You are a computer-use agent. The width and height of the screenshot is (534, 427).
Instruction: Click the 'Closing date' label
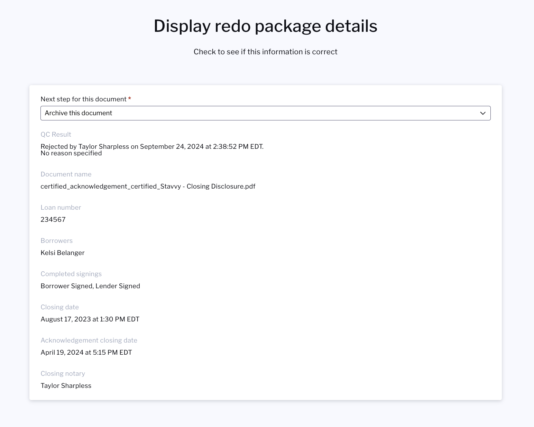(59, 307)
